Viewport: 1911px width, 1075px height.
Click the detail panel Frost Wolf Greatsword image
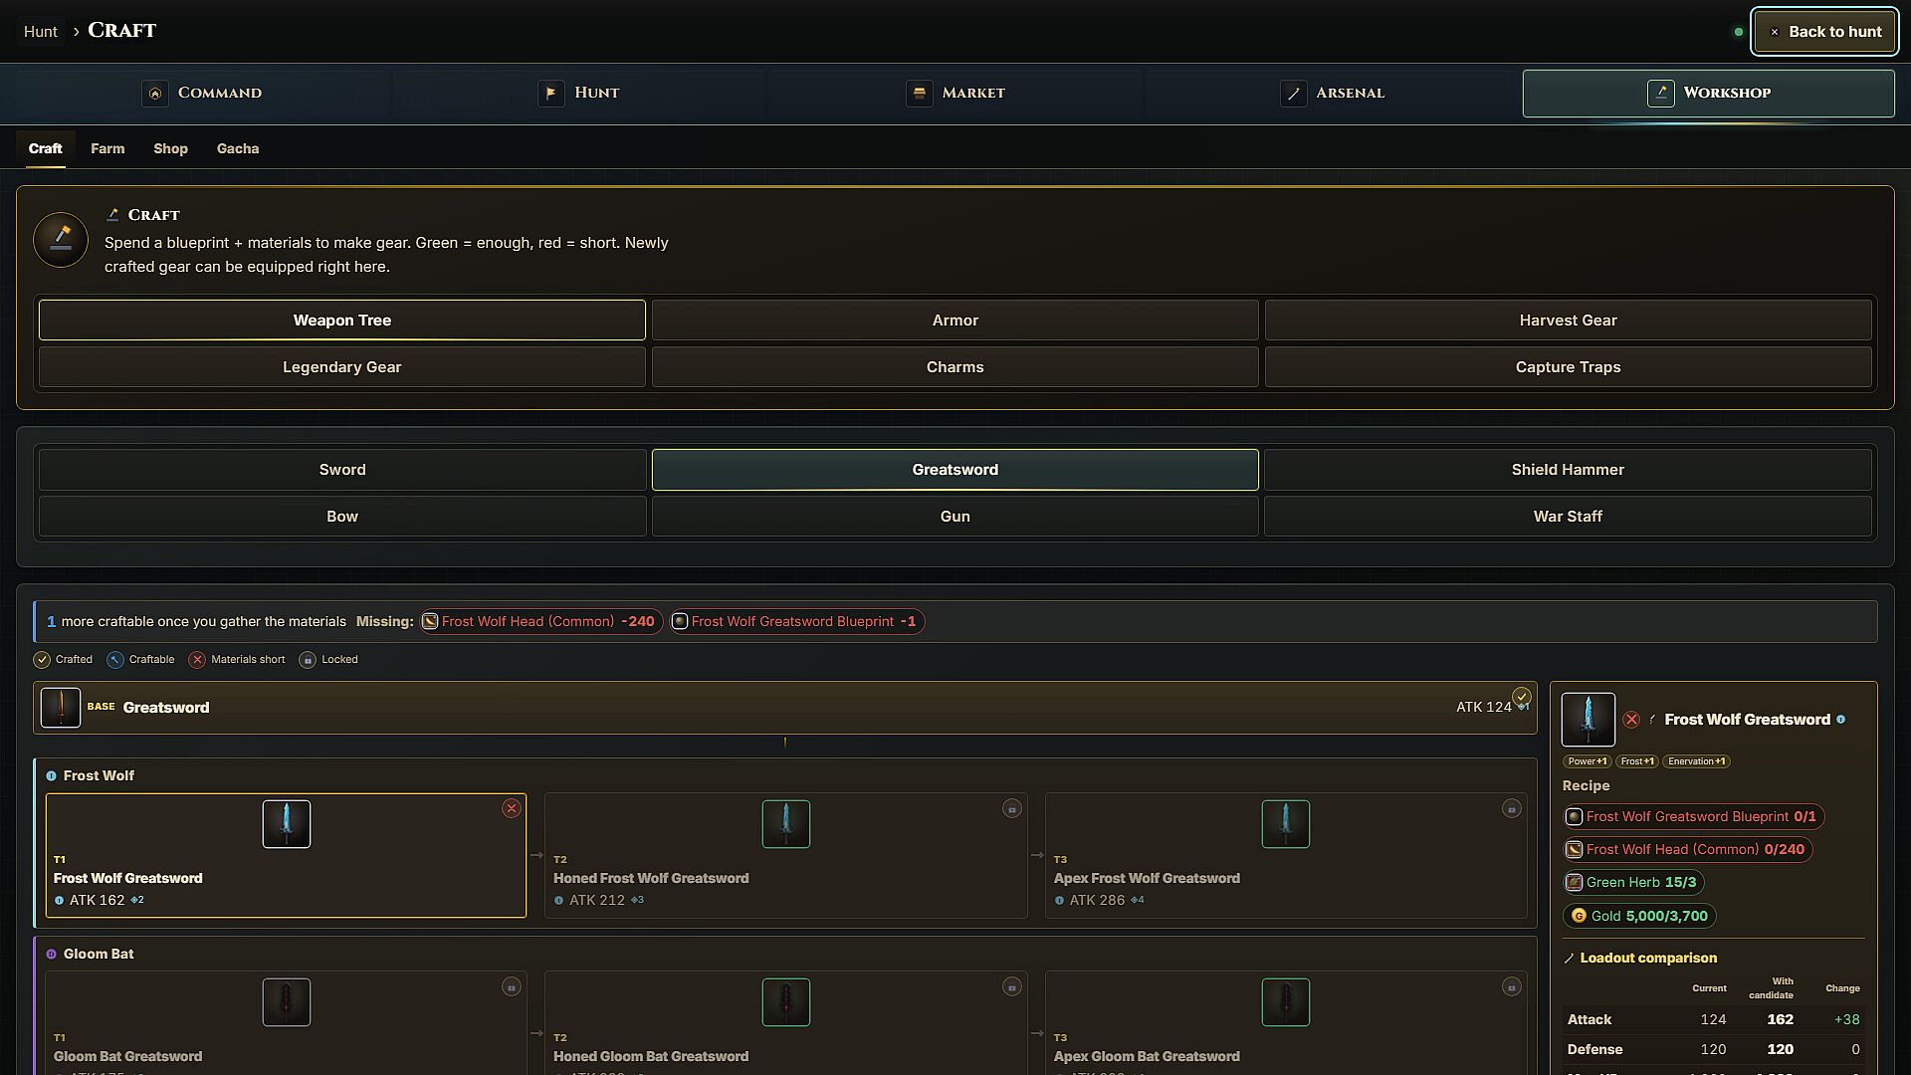pos(1589,719)
